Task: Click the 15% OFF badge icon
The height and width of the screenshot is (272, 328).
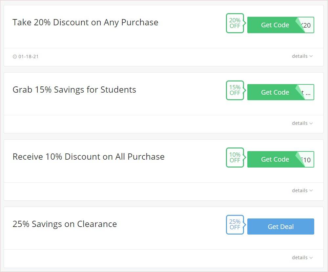Action: tap(235, 90)
